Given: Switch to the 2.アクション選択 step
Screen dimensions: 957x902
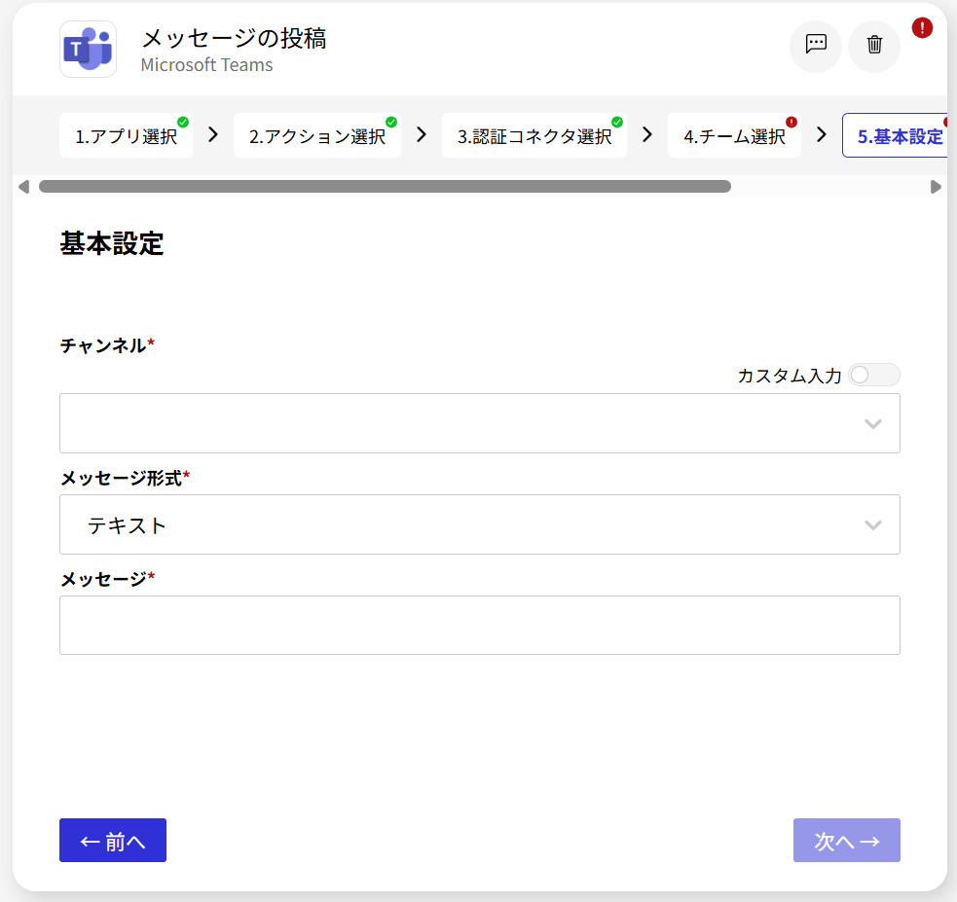Looking at the screenshot, I should tap(316, 136).
